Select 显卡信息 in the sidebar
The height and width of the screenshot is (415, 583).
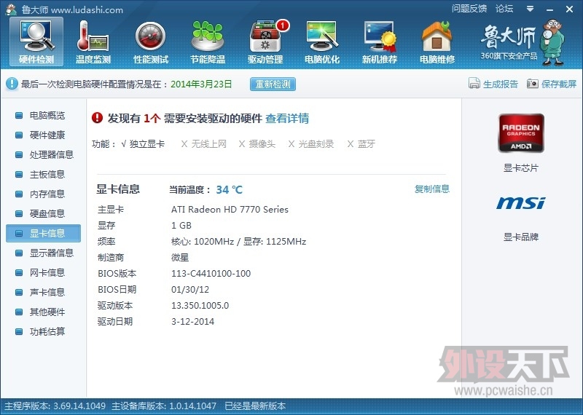coord(43,233)
